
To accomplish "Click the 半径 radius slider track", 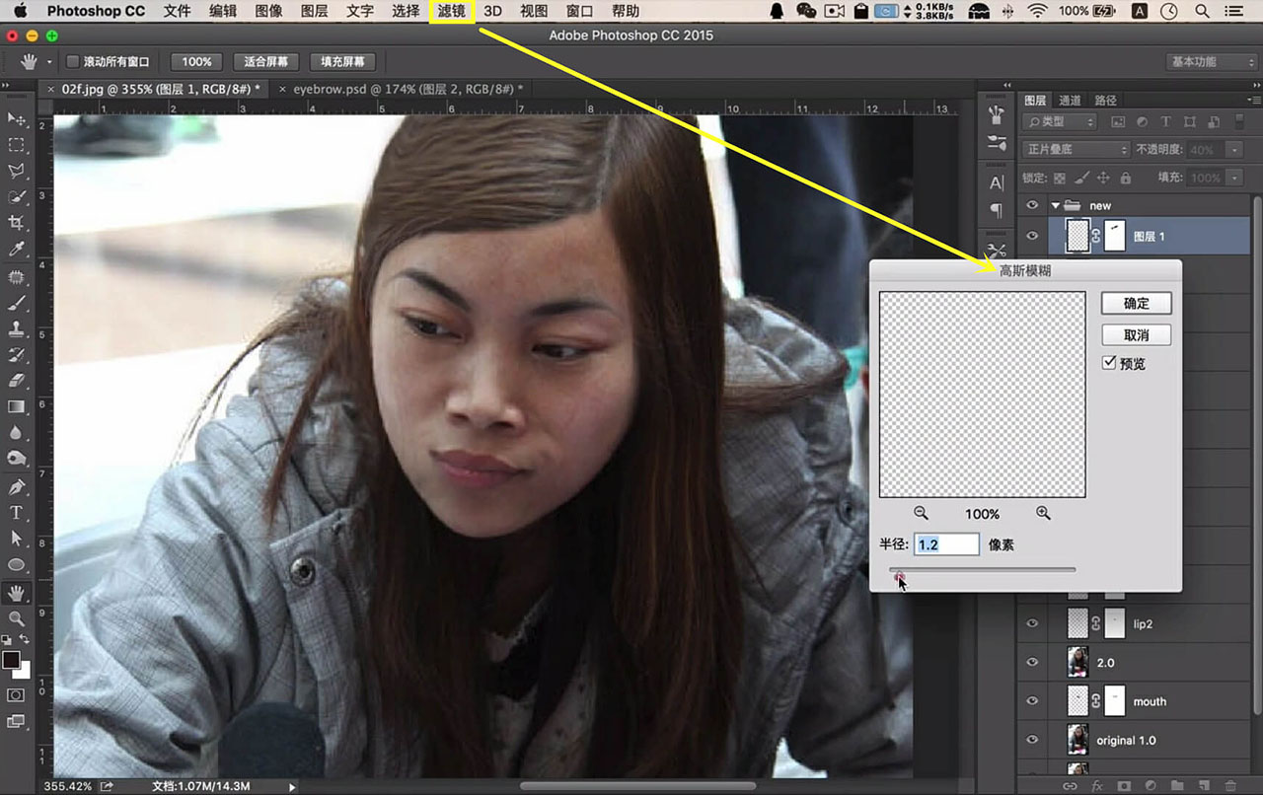I will 982,569.
